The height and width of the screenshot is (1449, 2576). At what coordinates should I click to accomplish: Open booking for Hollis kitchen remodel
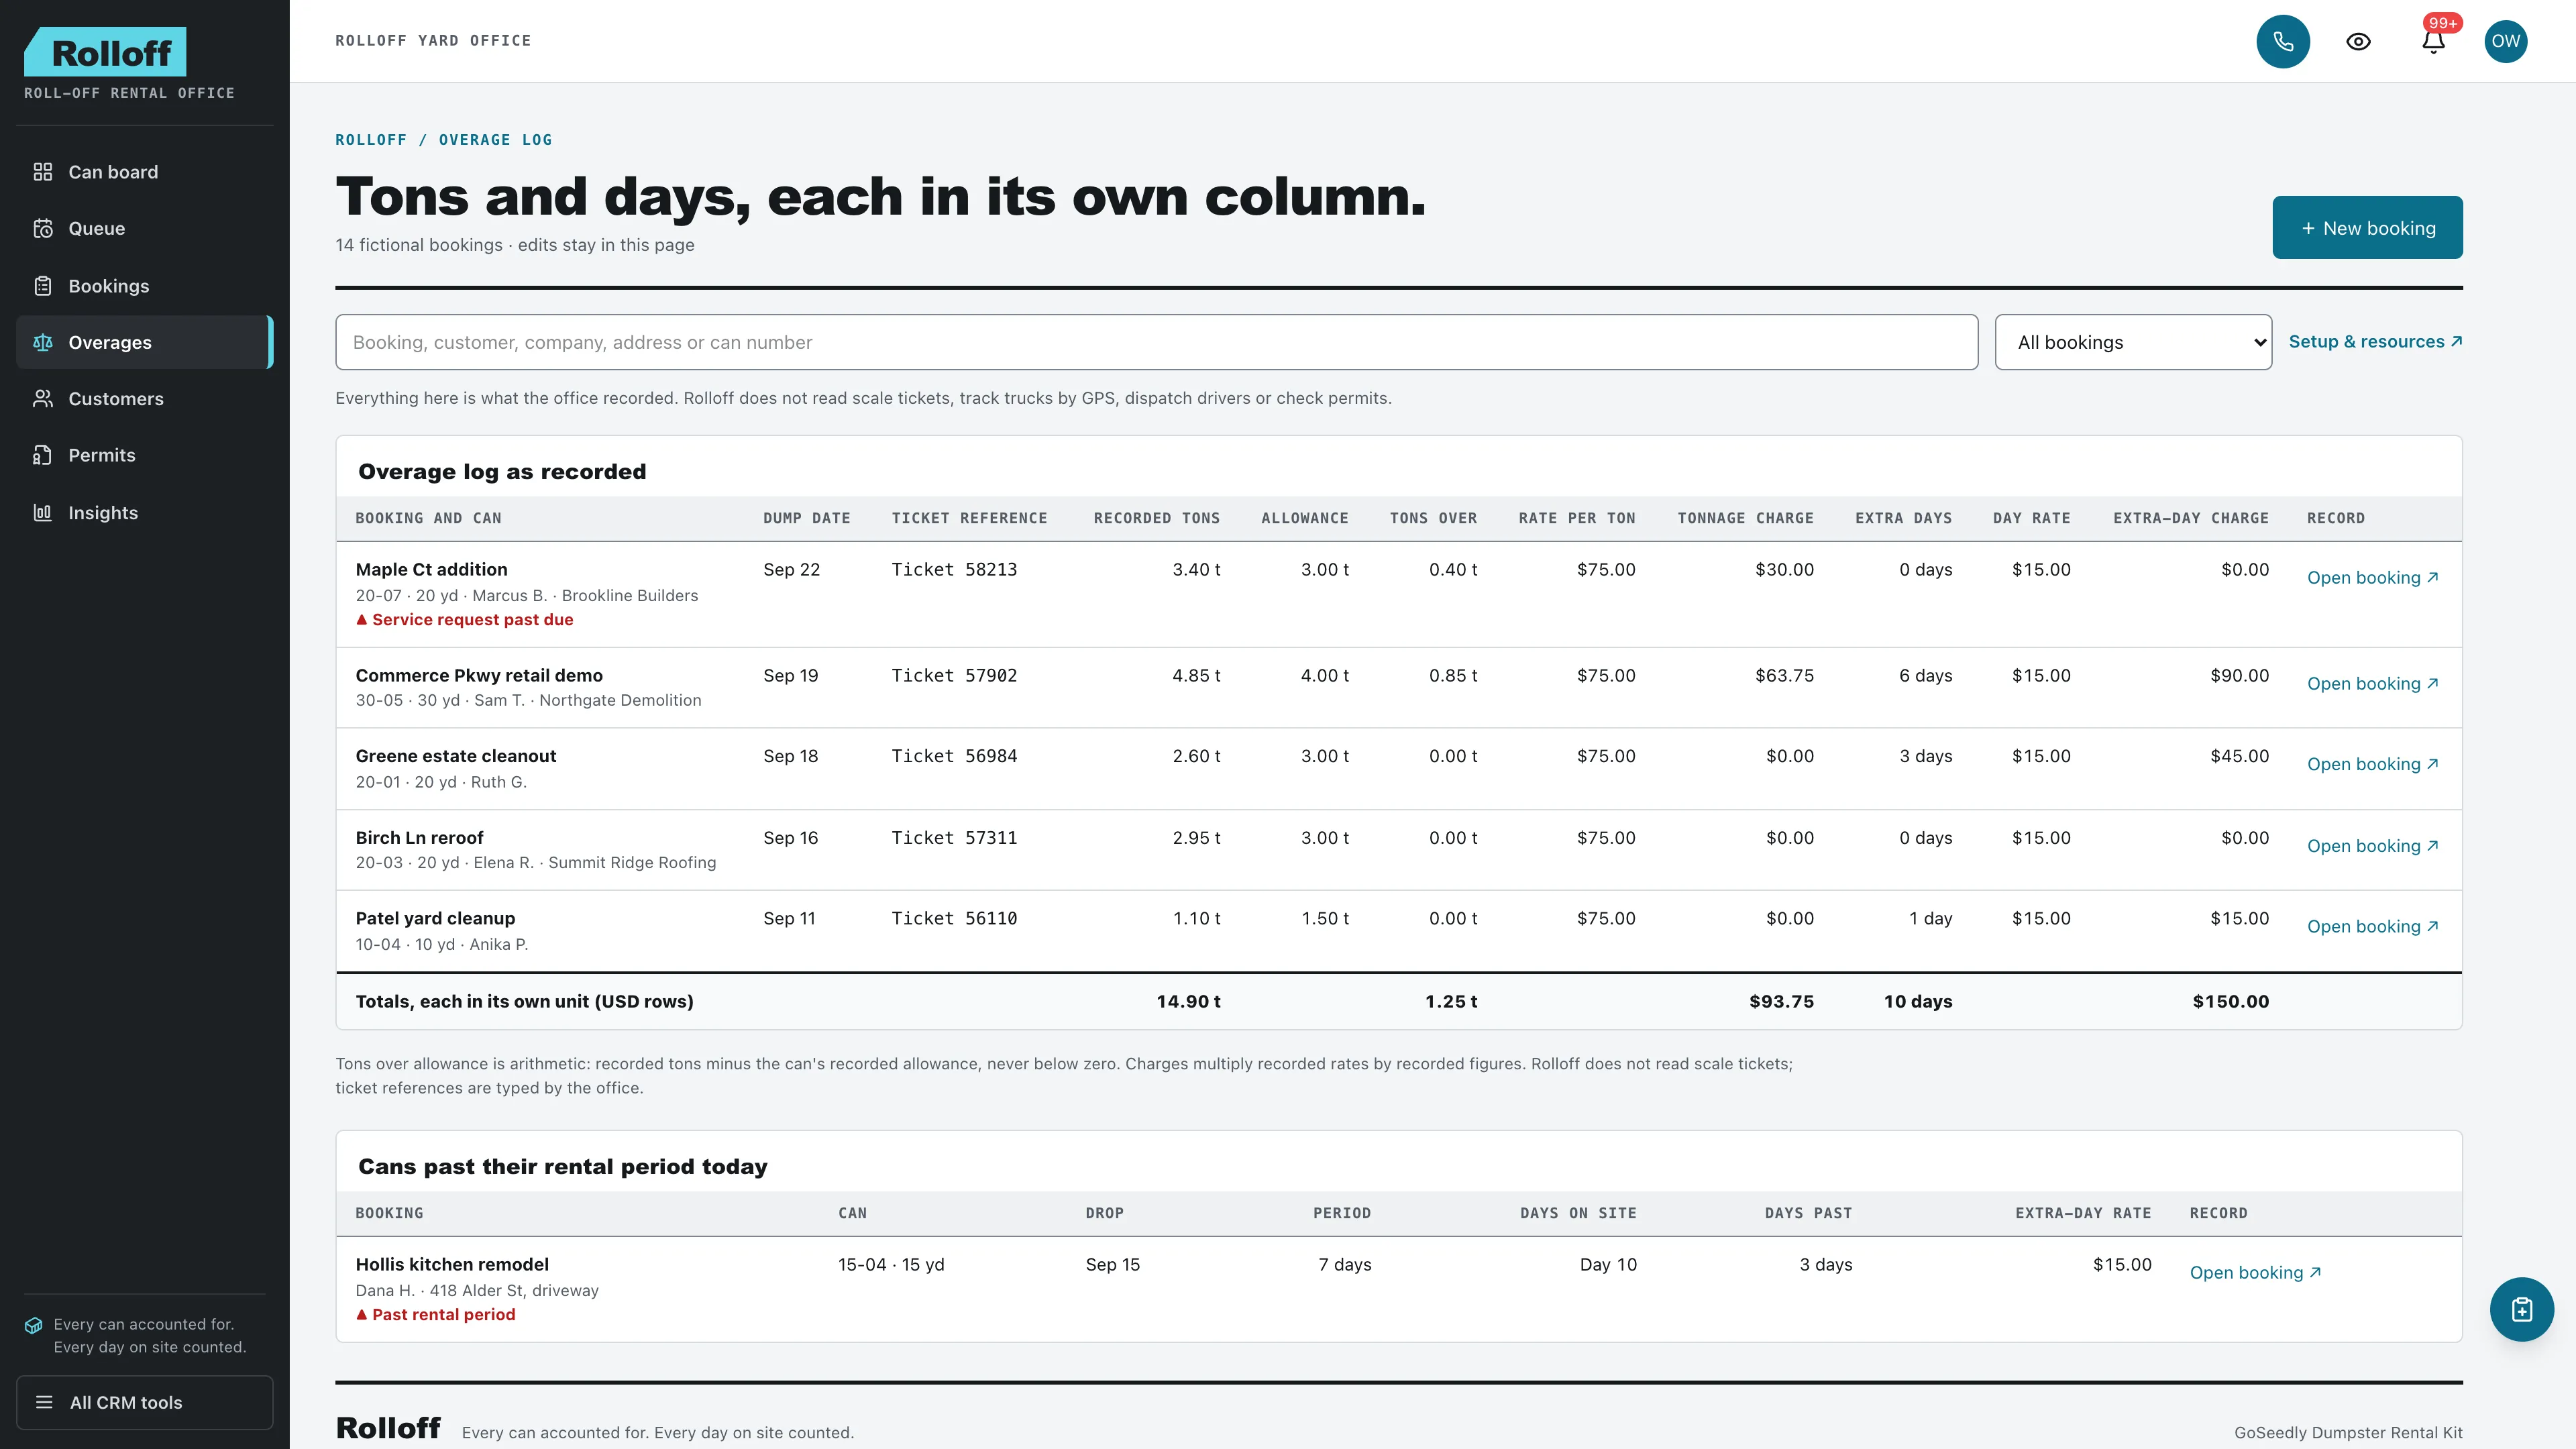(2255, 1273)
